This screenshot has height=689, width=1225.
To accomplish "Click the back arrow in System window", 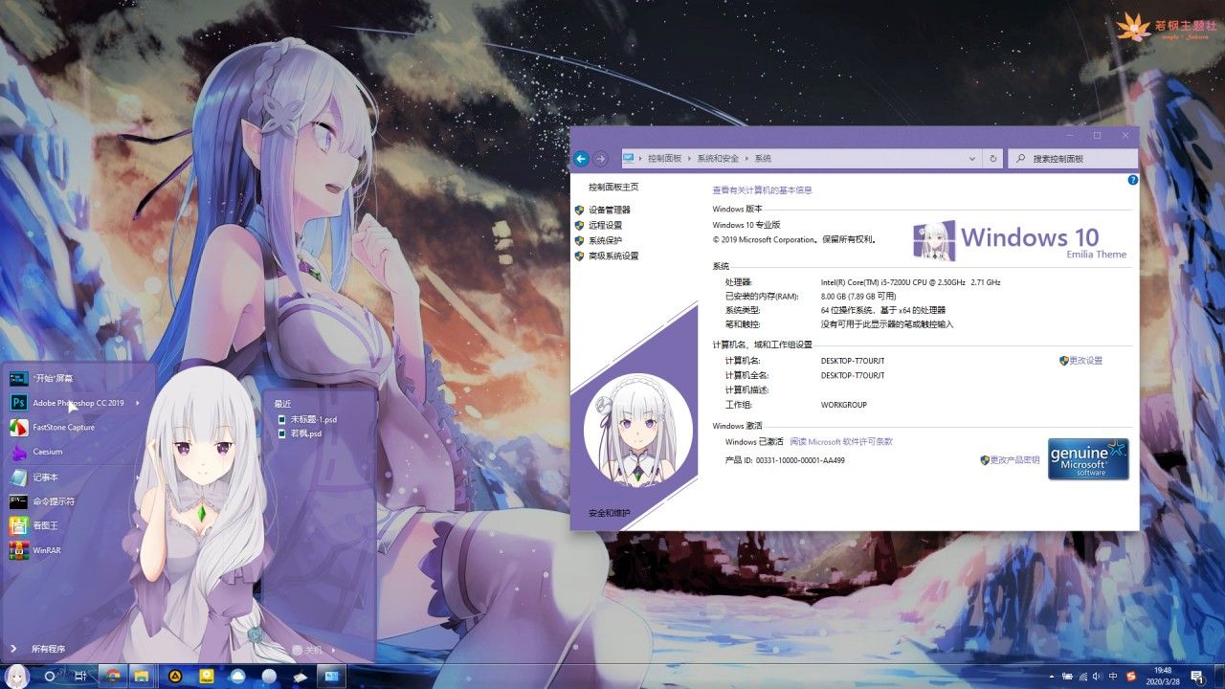I will 580,159.
